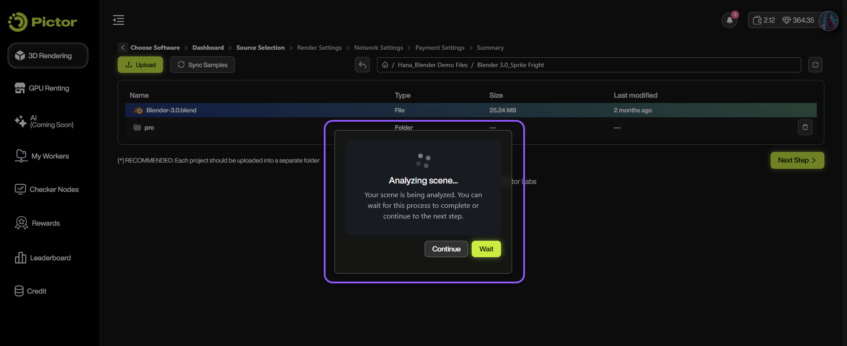
Task: Open the user profile avatar
Action: click(828, 21)
